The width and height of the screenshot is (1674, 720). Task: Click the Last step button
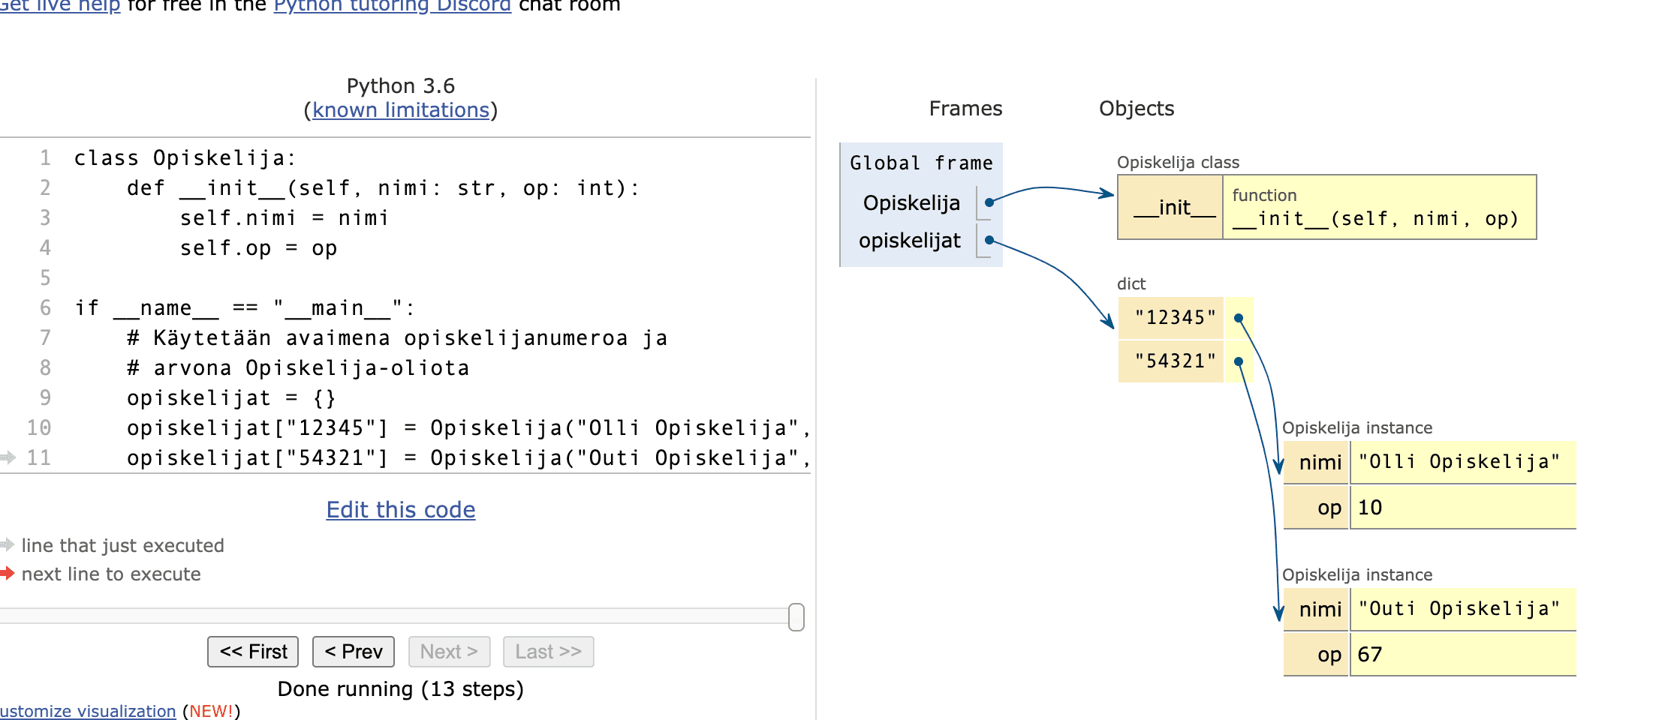(548, 652)
